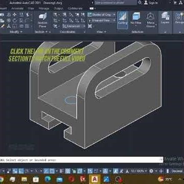Open the Unsaved View dropdown

point(102,20)
